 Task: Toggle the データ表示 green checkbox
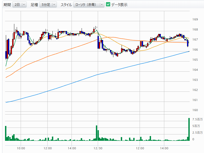coord(108,5)
